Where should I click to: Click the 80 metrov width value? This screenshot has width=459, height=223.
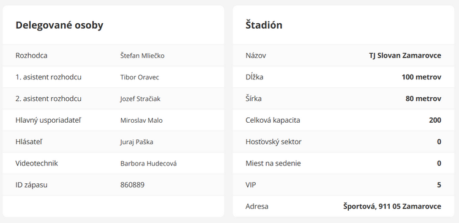(424, 99)
